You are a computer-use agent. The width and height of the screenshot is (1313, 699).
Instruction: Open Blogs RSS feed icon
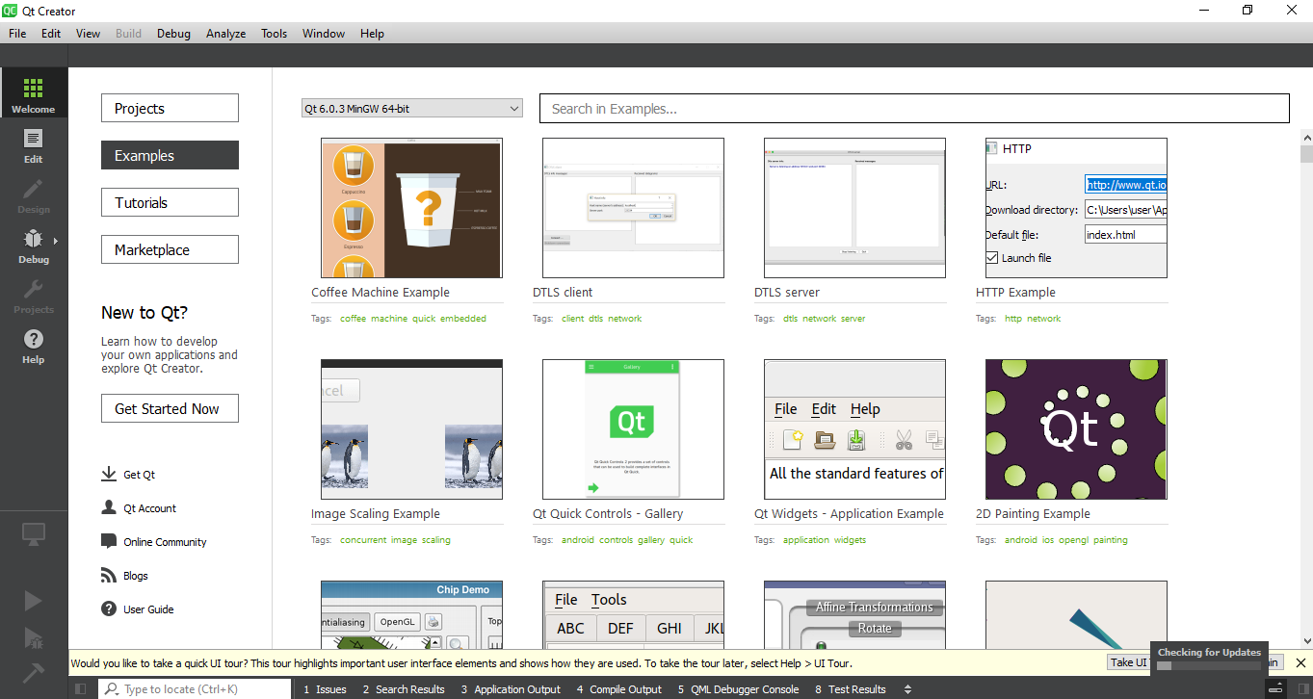[109, 576]
